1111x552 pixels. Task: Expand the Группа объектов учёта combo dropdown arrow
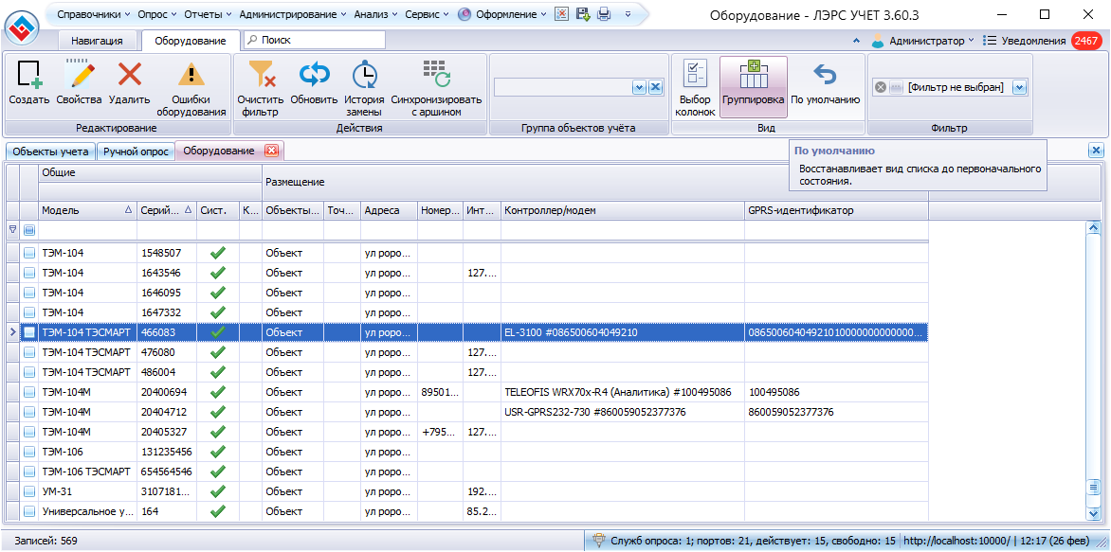(639, 87)
